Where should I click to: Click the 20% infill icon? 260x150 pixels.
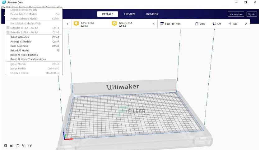click(197, 24)
